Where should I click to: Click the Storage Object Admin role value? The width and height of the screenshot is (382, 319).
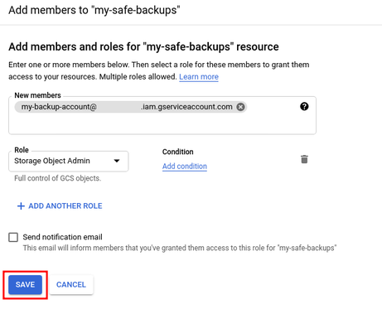click(x=52, y=161)
